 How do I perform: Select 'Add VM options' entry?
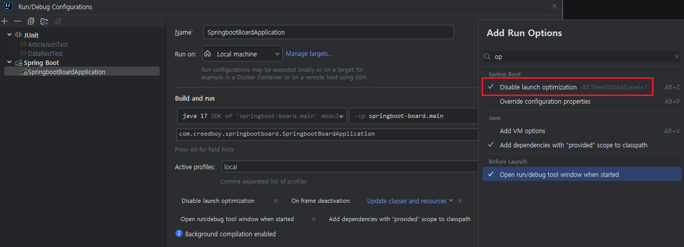click(x=582, y=131)
